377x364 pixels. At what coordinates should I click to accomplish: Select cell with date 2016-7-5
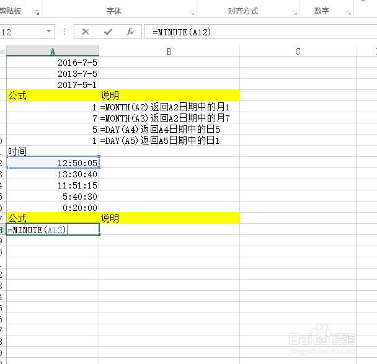[x=53, y=62]
